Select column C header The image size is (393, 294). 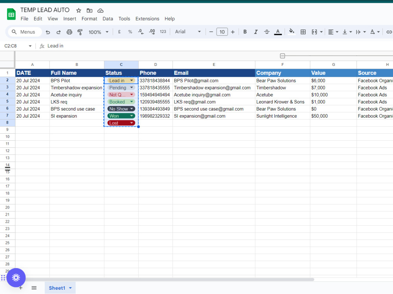click(121, 65)
